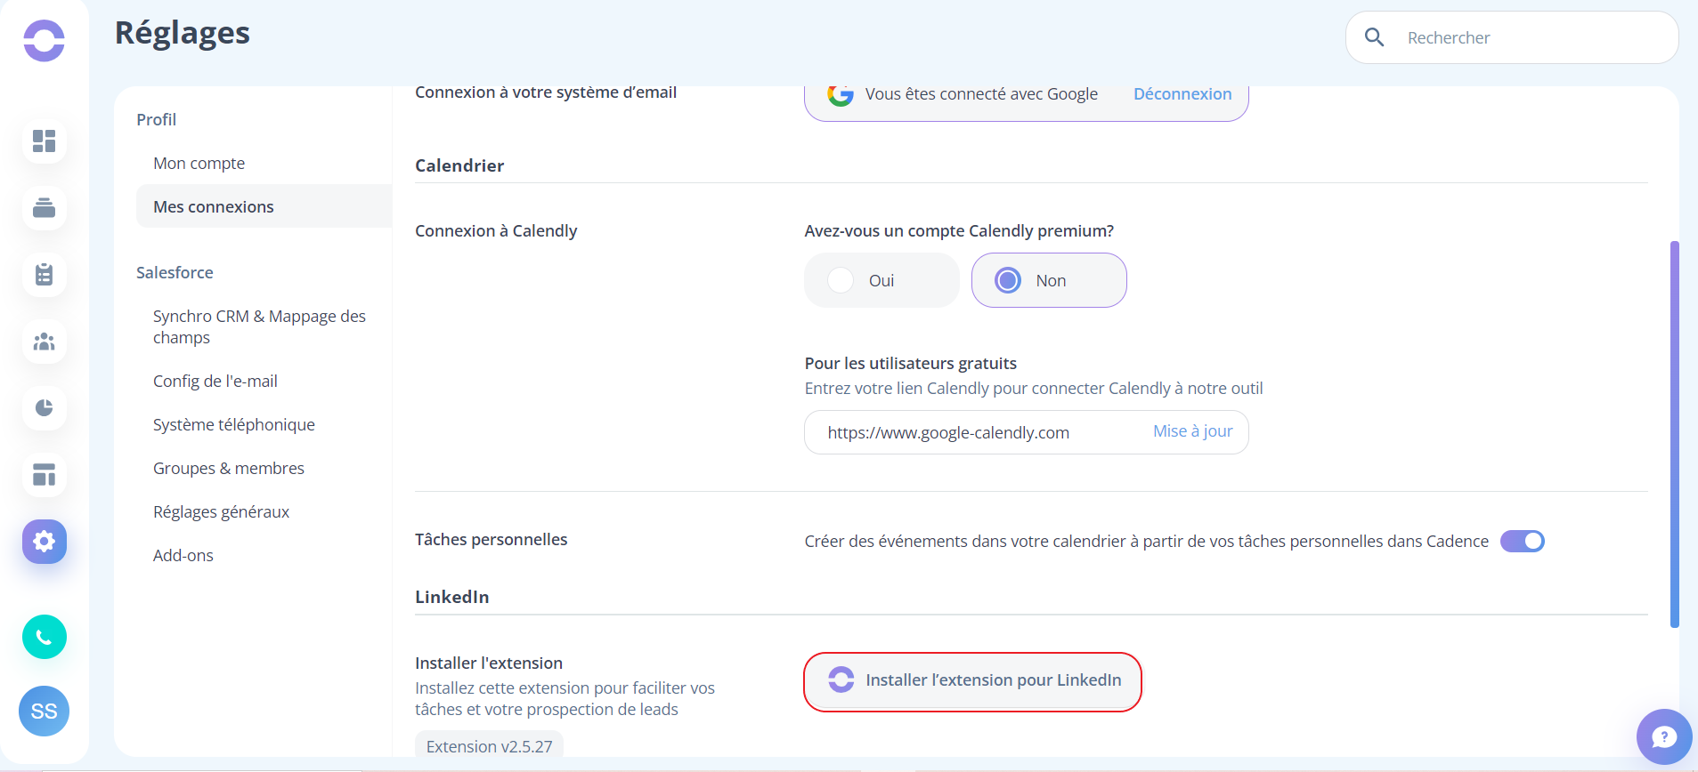Click Installer l'extension pour LinkedIn button
This screenshot has width=1698, height=772.
pos(972,681)
